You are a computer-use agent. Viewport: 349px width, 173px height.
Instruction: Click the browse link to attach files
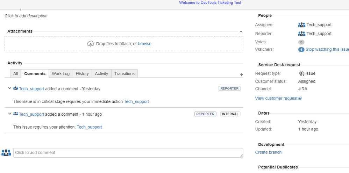[145, 44]
